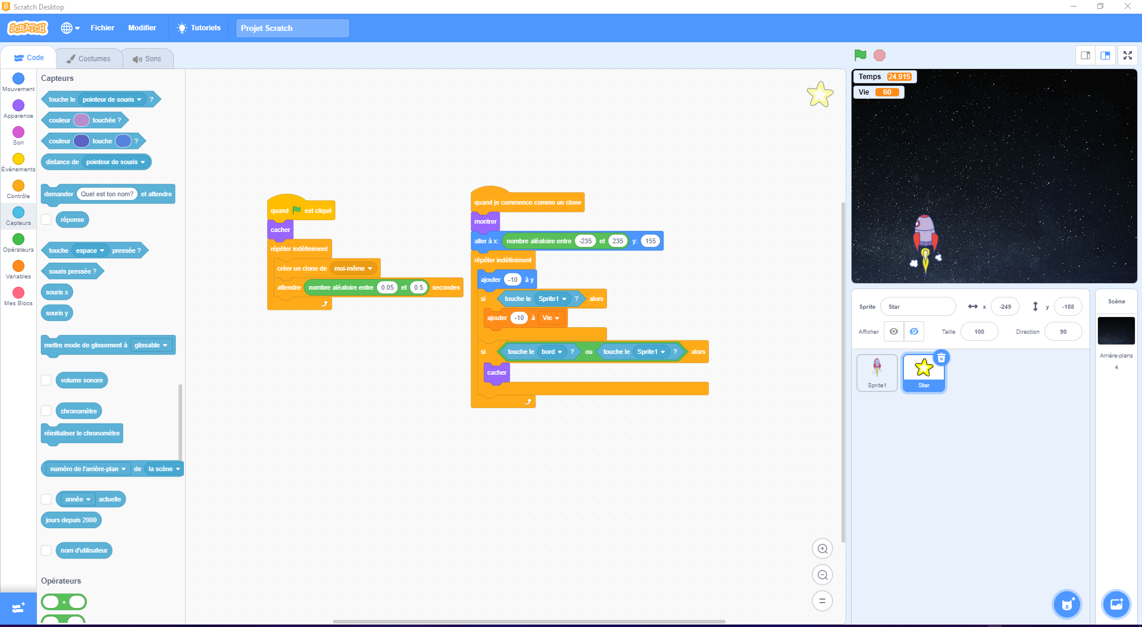Click the choose a sprite button
Screen dimensions: 1142x627
[1066, 604]
